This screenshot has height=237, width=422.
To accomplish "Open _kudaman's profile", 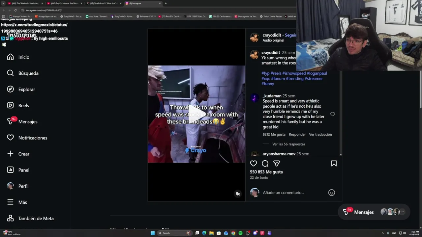I will coord(272,96).
